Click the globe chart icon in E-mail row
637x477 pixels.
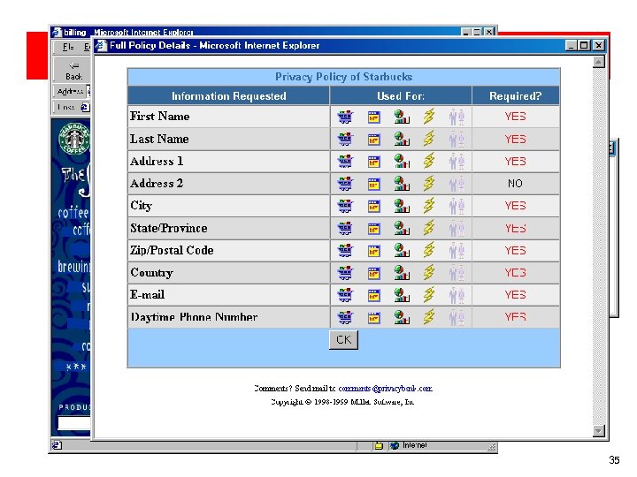point(402,295)
